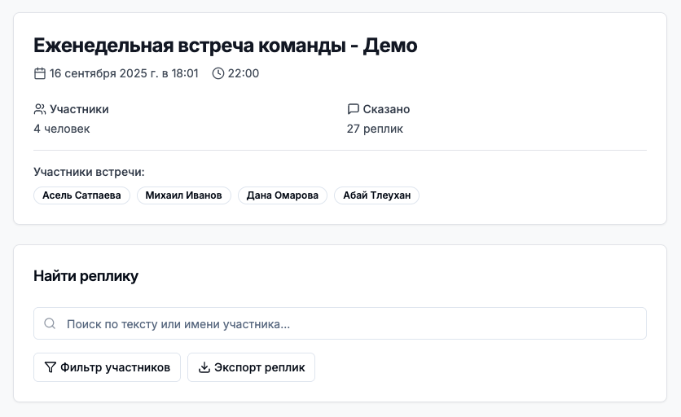Click the download icon on the export button
This screenshot has width=681, height=417.
[x=204, y=367]
